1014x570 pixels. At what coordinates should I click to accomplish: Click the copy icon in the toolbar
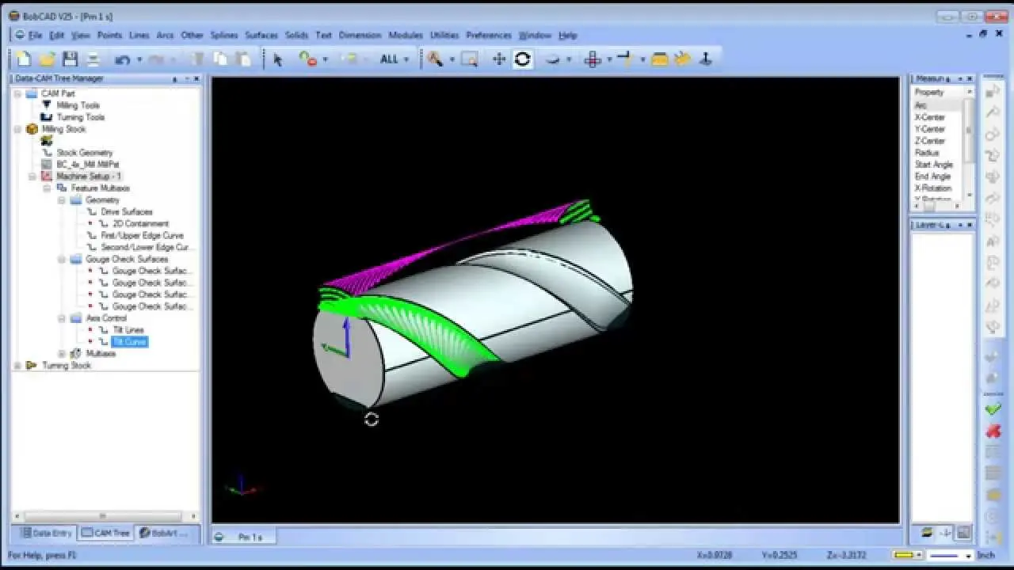point(221,59)
